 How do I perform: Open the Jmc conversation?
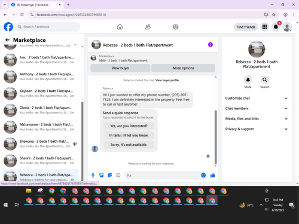click(x=40, y=60)
